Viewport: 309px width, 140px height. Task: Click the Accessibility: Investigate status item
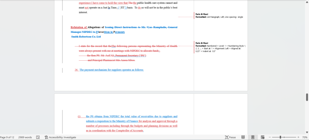point(60,137)
